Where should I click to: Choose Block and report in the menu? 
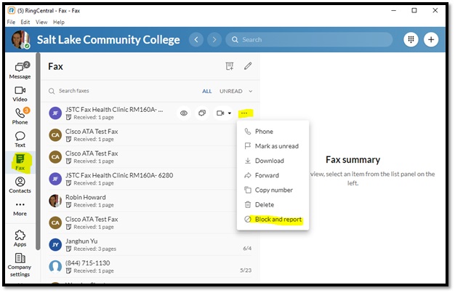coord(273,220)
